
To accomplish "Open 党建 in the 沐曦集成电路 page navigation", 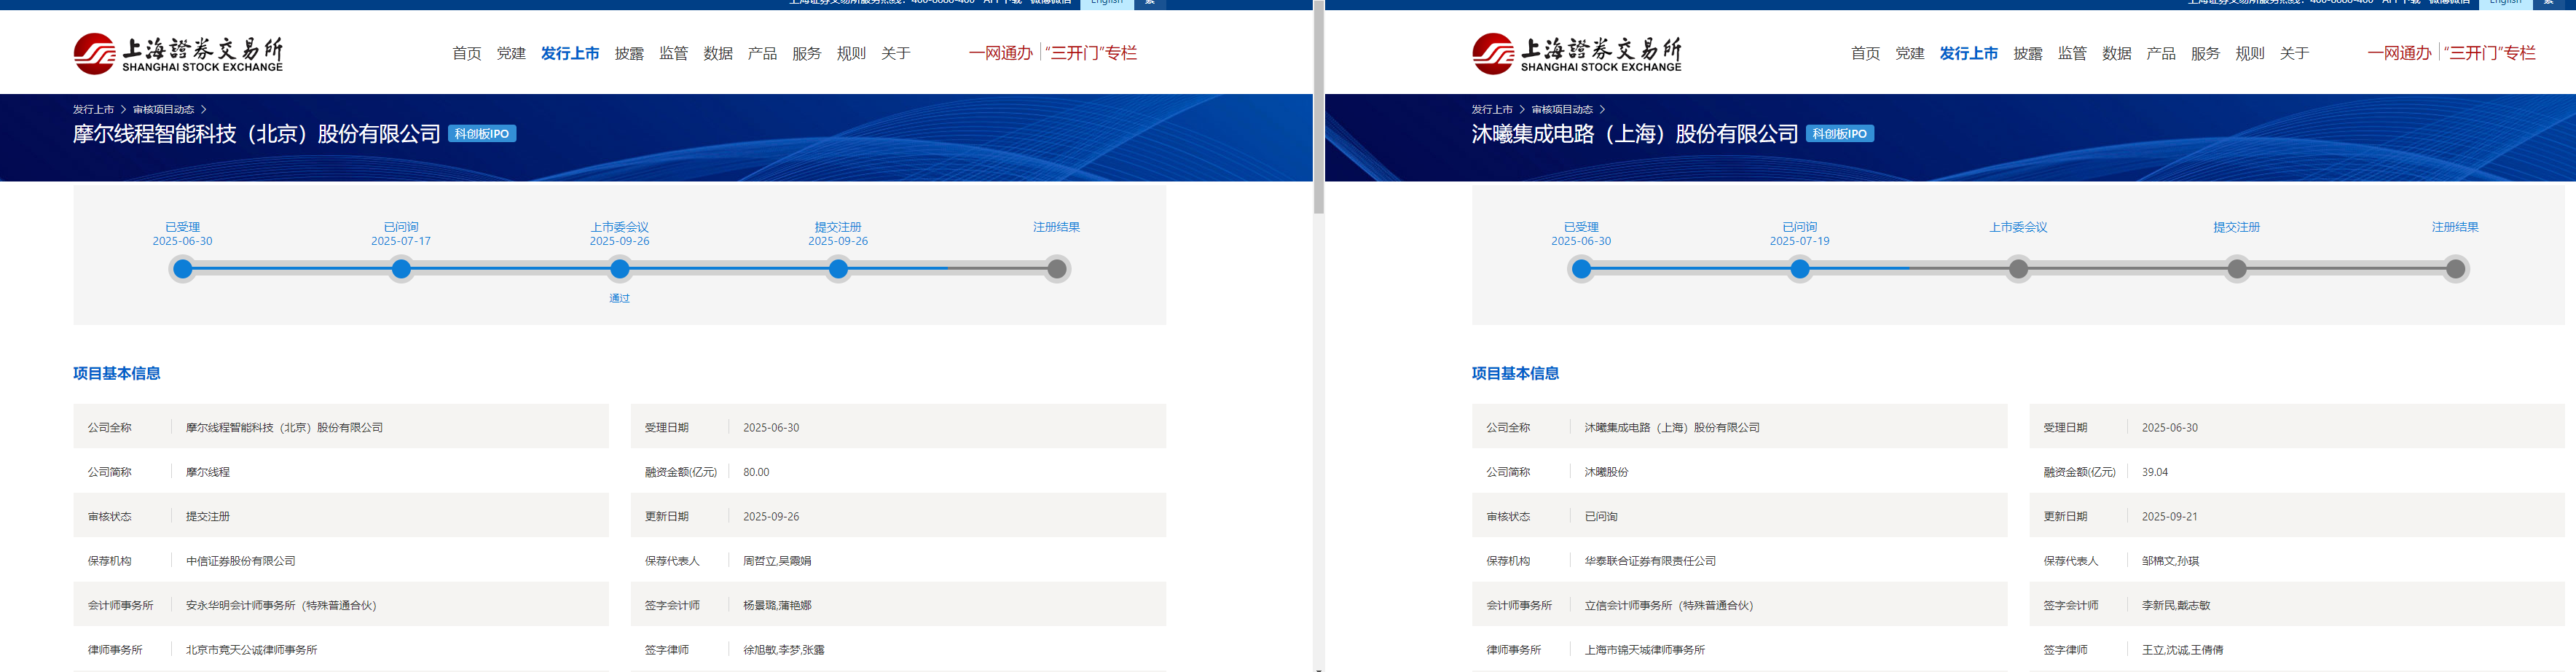I will pyautogui.click(x=1910, y=53).
